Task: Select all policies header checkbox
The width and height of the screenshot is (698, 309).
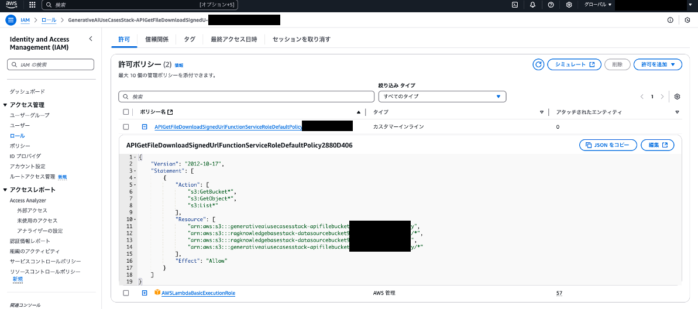Action: click(126, 112)
